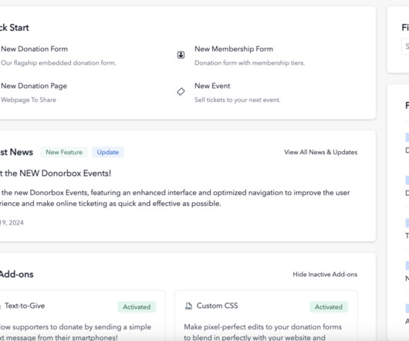This screenshot has width=409, height=341.
Task: Open View All News & Updates
Action: 320,152
